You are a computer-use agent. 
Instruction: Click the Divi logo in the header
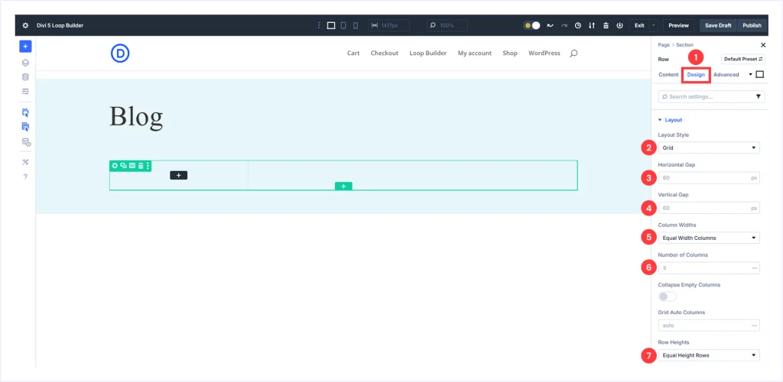(x=120, y=53)
